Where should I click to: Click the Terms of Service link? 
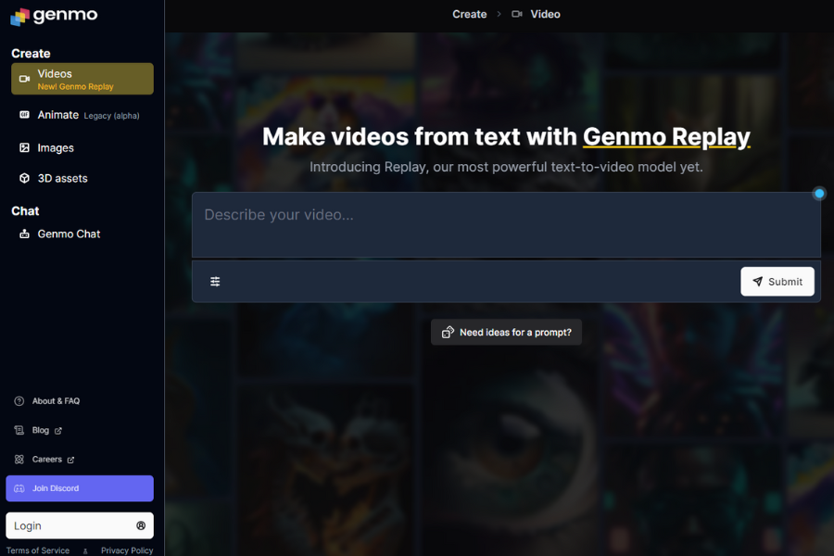(x=37, y=550)
